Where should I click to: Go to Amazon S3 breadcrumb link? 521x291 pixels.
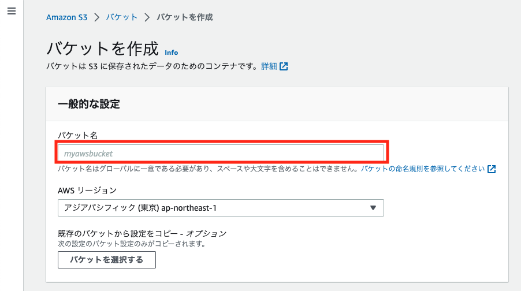tap(67, 17)
